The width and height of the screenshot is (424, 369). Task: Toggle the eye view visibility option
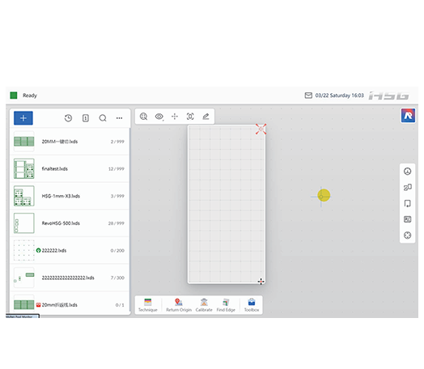[x=159, y=117]
